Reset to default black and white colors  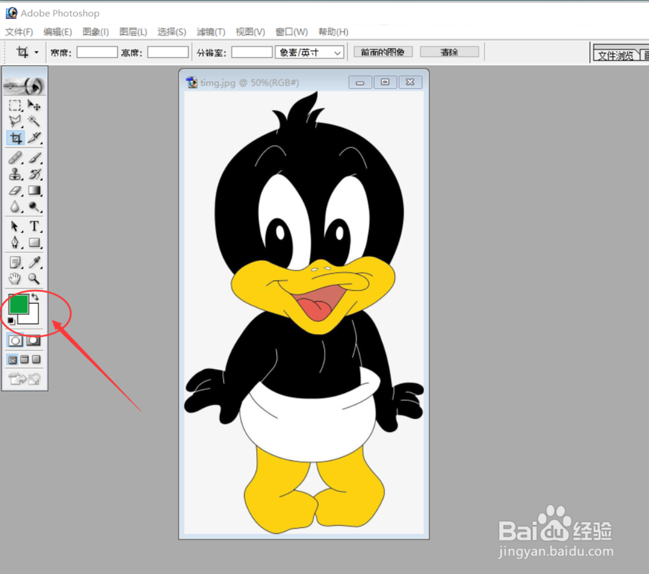click(x=11, y=320)
